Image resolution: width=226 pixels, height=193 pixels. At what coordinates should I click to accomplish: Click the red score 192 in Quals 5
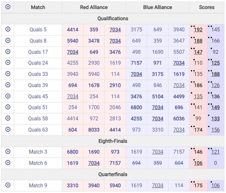click(x=198, y=30)
